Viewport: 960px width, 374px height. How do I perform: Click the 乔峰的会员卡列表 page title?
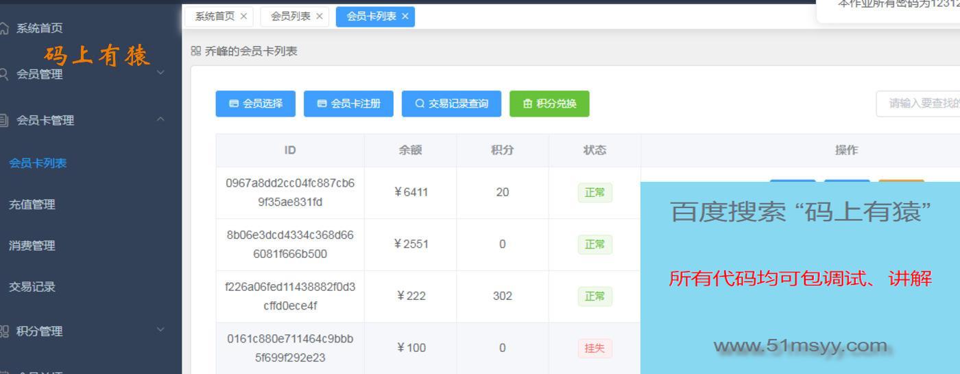click(x=251, y=51)
